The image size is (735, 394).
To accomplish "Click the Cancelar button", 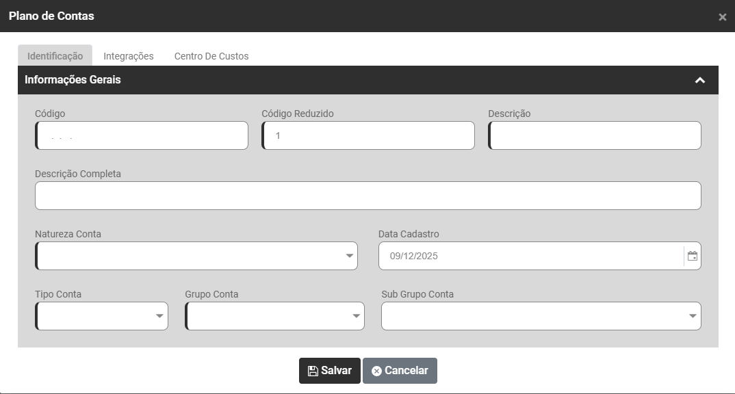I will [x=400, y=371].
